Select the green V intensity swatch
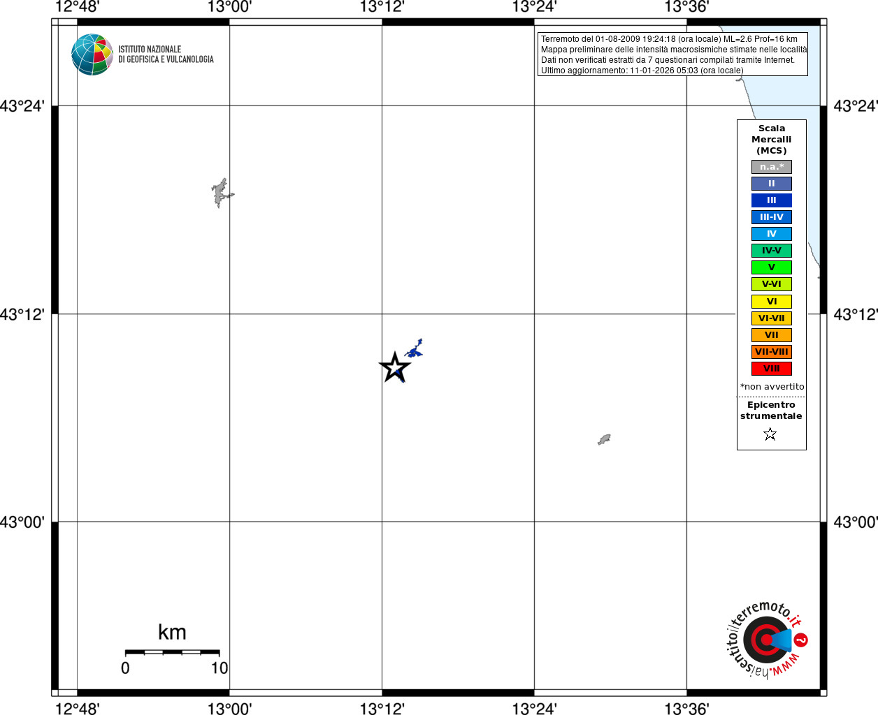878x715 pixels. pyautogui.click(x=772, y=267)
